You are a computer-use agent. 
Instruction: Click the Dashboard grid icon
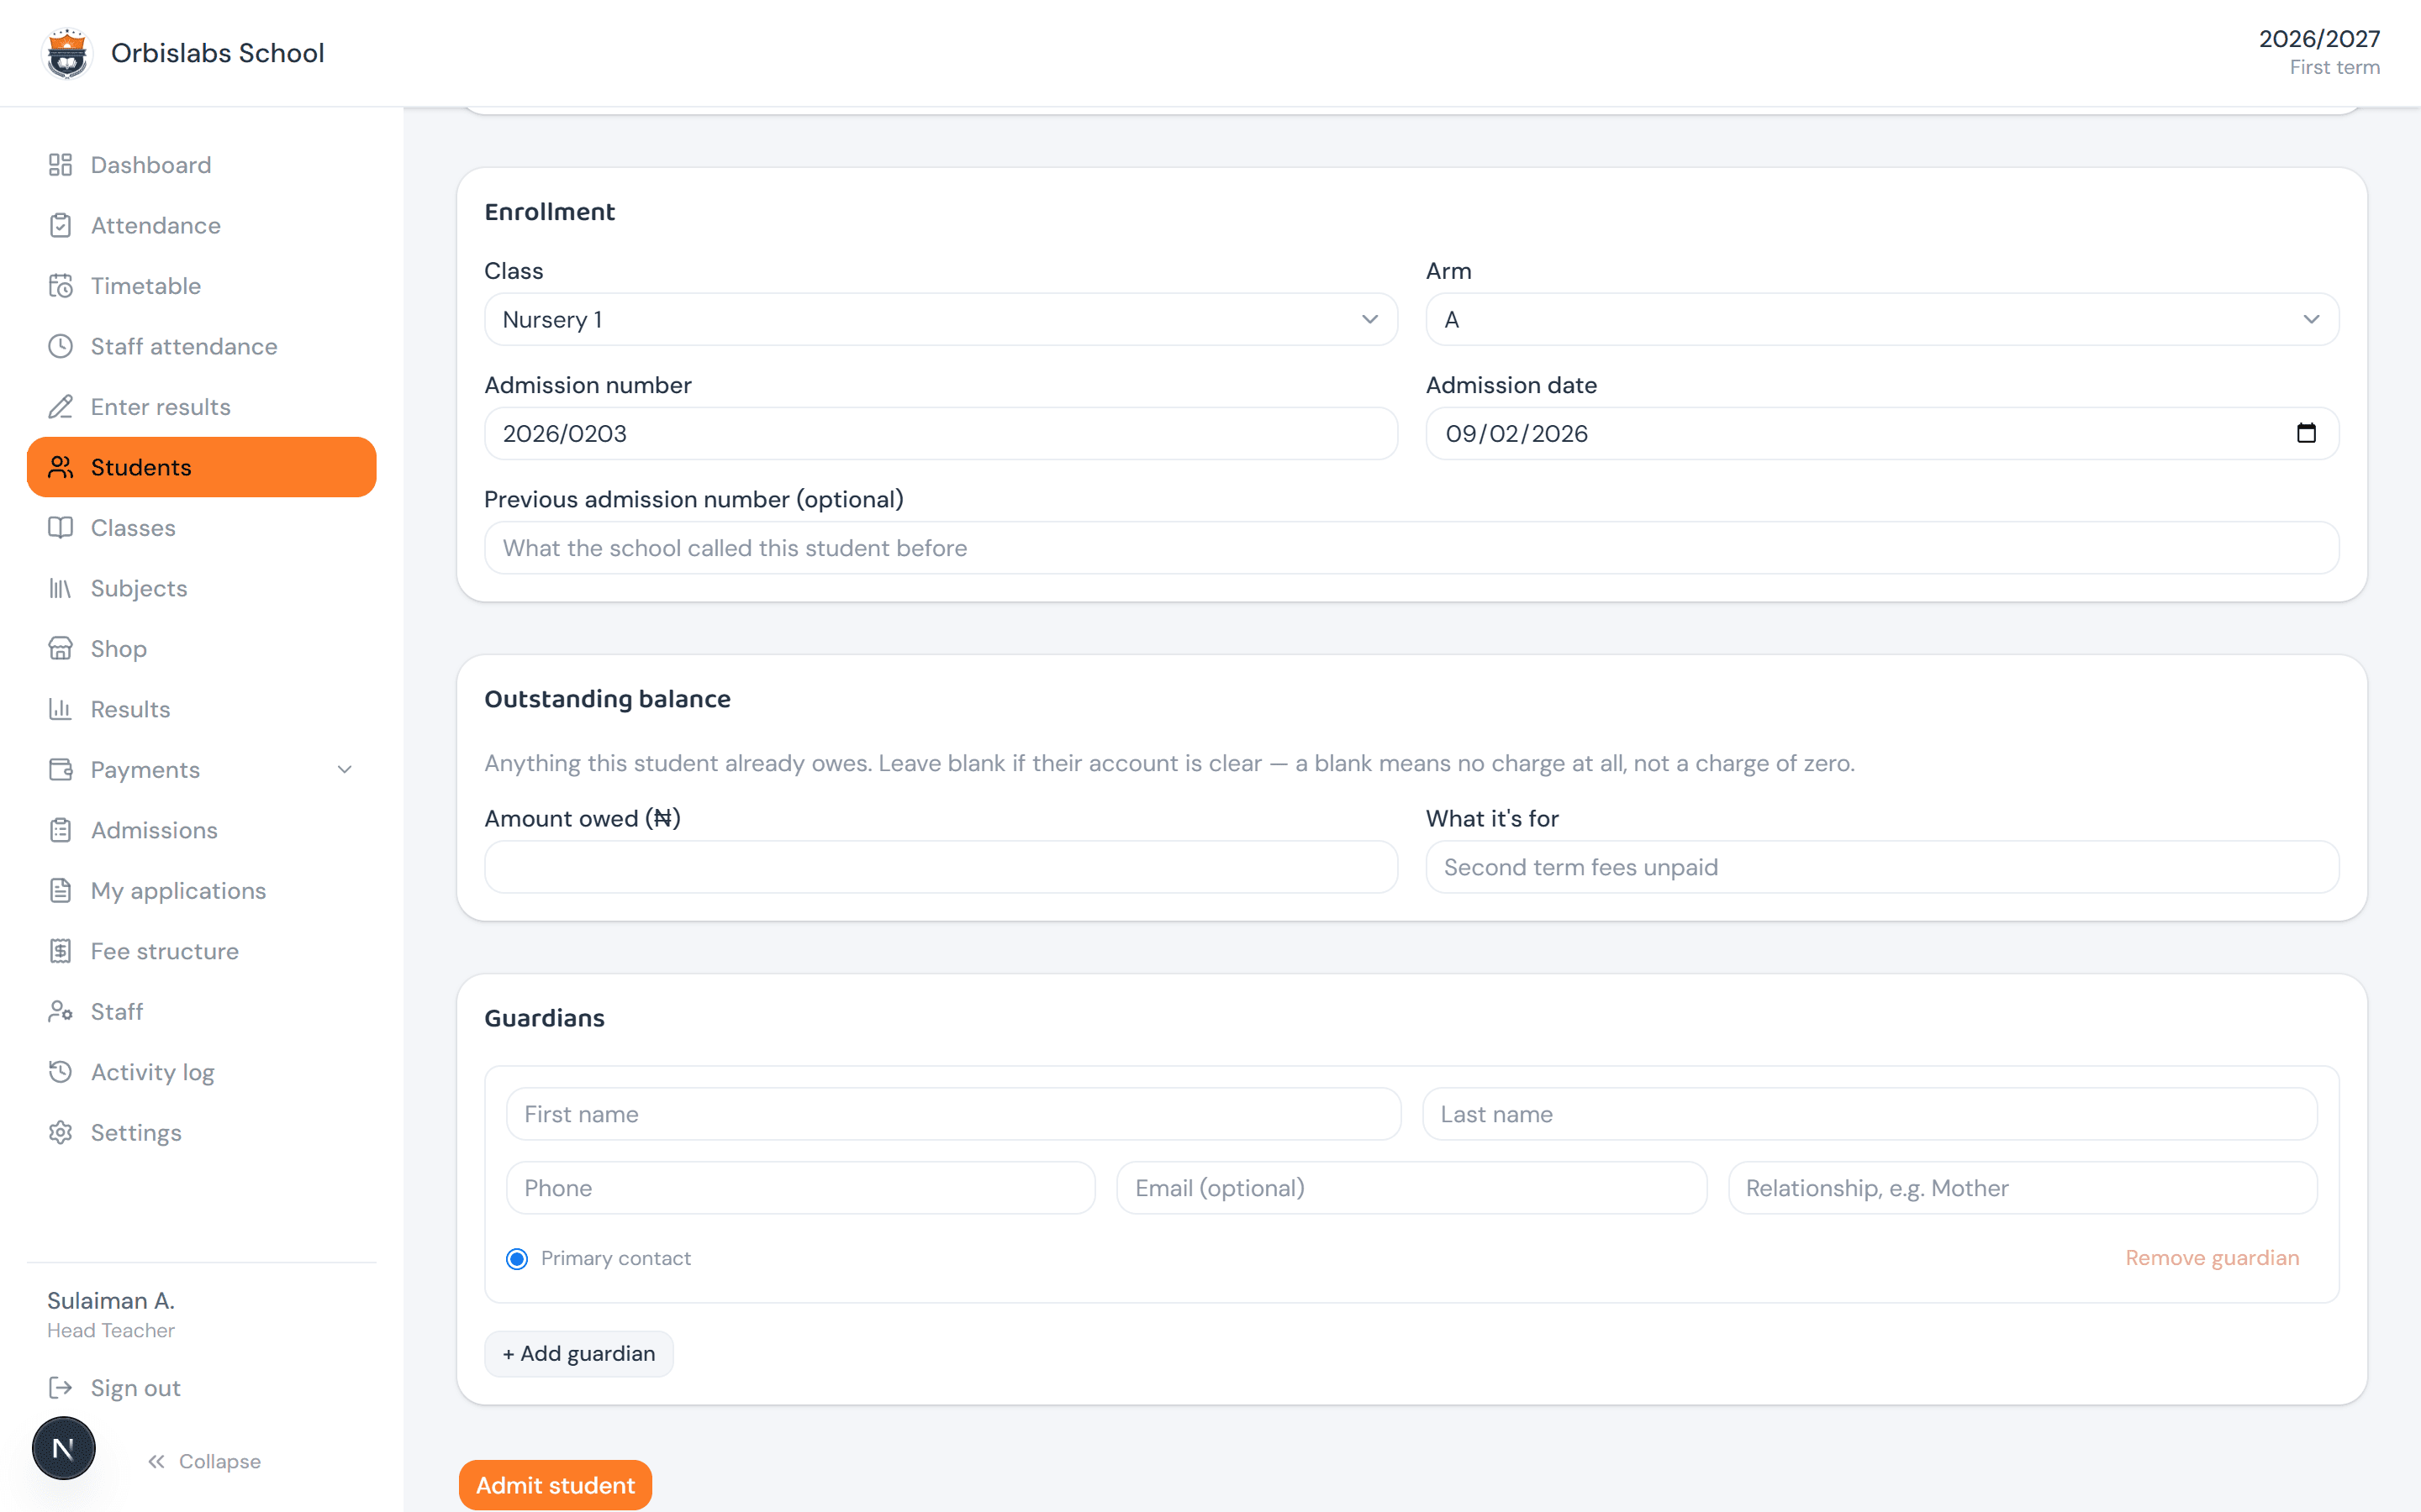60,165
